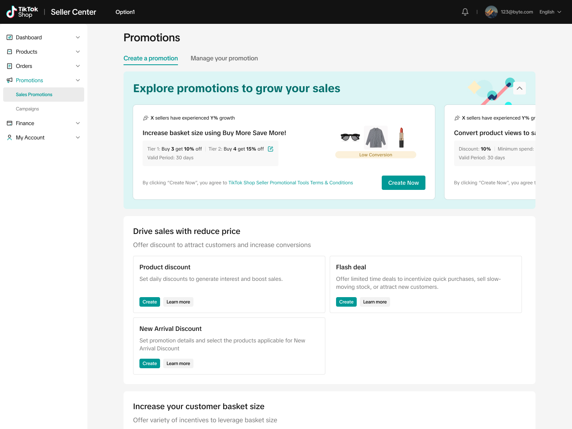Open the English language dropdown

point(550,12)
